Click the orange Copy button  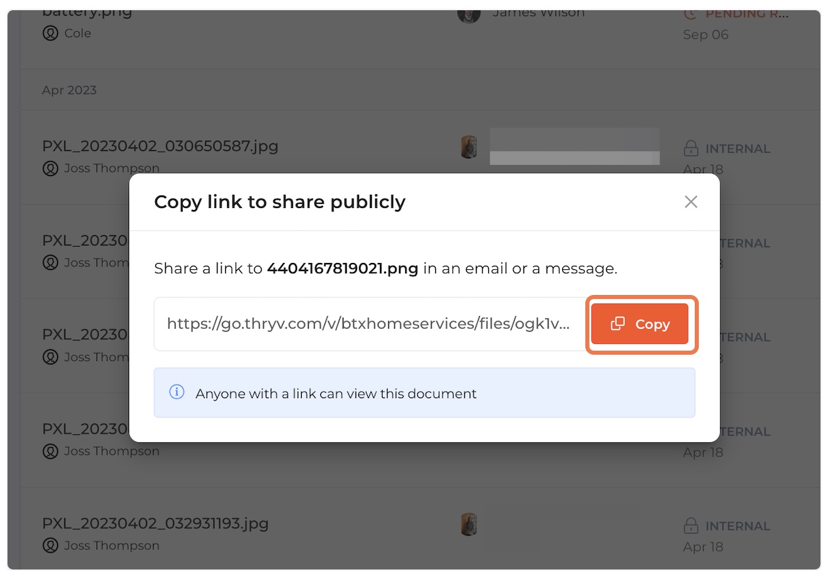640,324
